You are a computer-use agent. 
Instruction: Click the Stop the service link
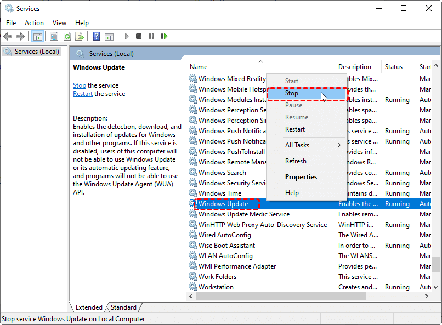tap(80, 85)
